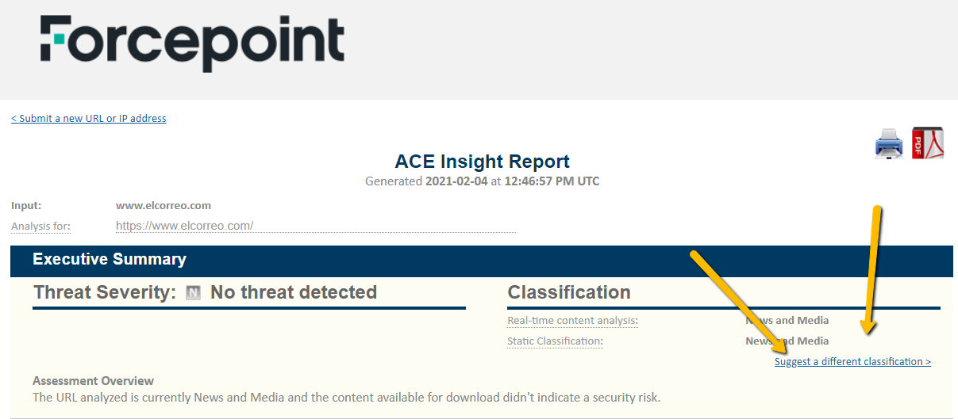958x419 pixels.
Task: Select the Executive Summary header bar
Action: click(x=482, y=260)
